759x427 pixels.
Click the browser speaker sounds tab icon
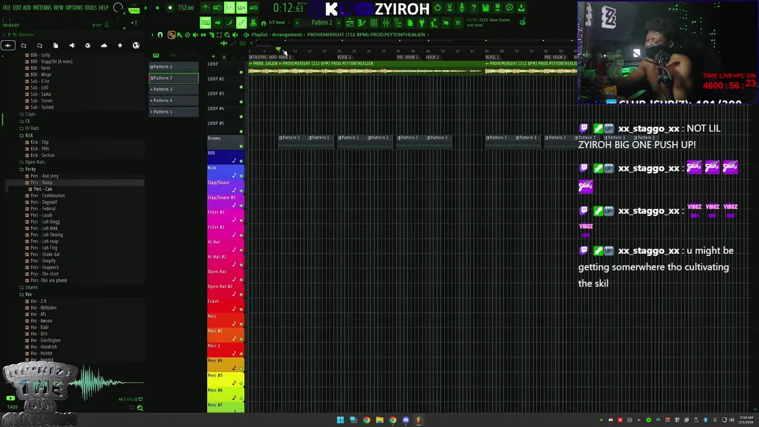[72, 46]
